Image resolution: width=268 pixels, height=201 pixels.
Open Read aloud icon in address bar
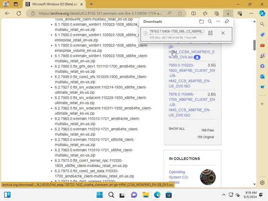(x=169, y=13)
